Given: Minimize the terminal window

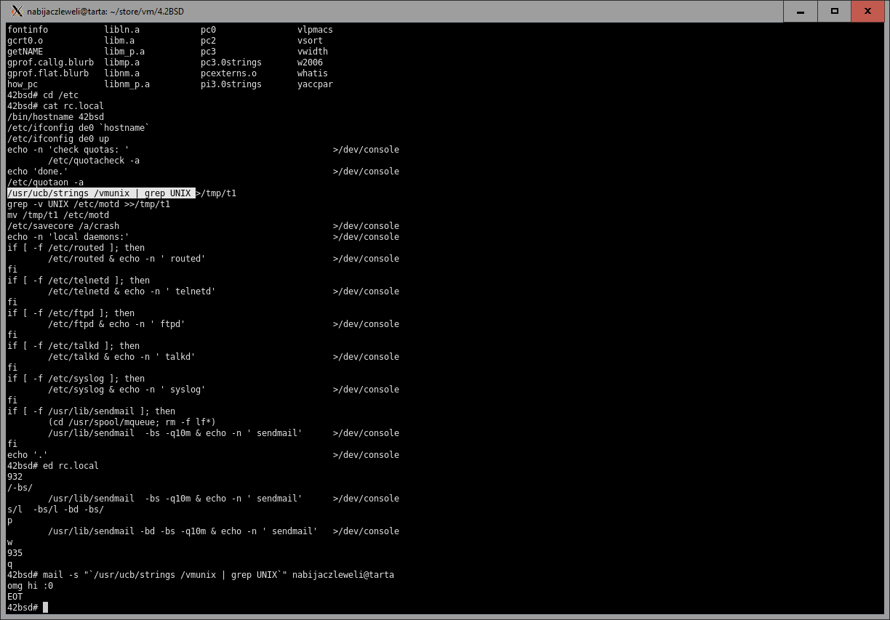Looking at the screenshot, I should pos(802,11).
